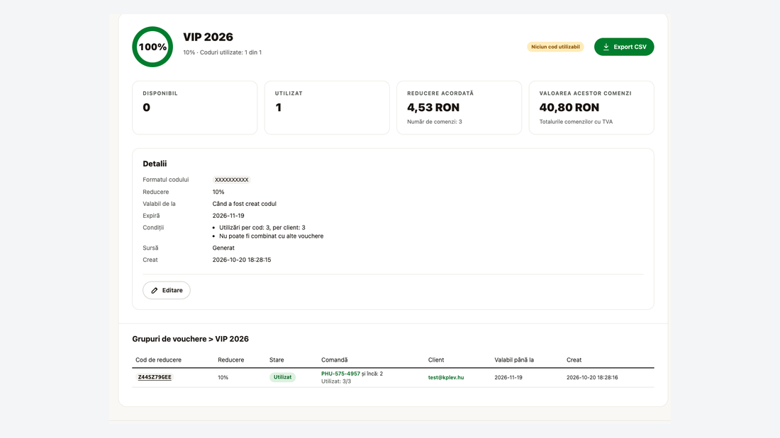Click the download icon in Export CSV
Screen dimensions: 780x438
coord(606,47)
